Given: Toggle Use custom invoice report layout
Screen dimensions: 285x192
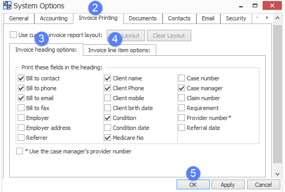Looking at the screenshot, I should click(13, 35).
